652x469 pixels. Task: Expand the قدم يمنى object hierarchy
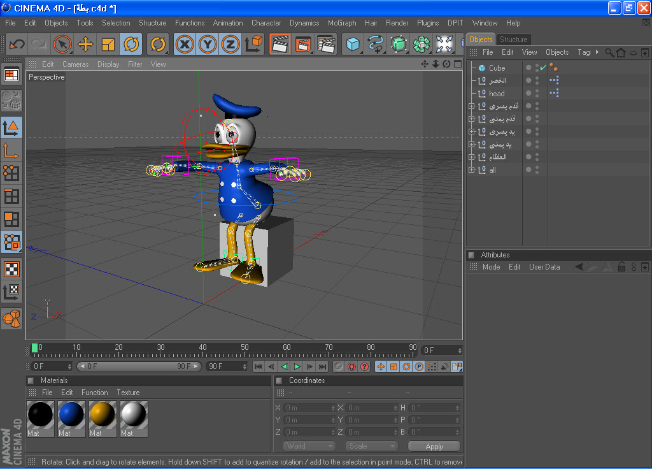point(472,119)
